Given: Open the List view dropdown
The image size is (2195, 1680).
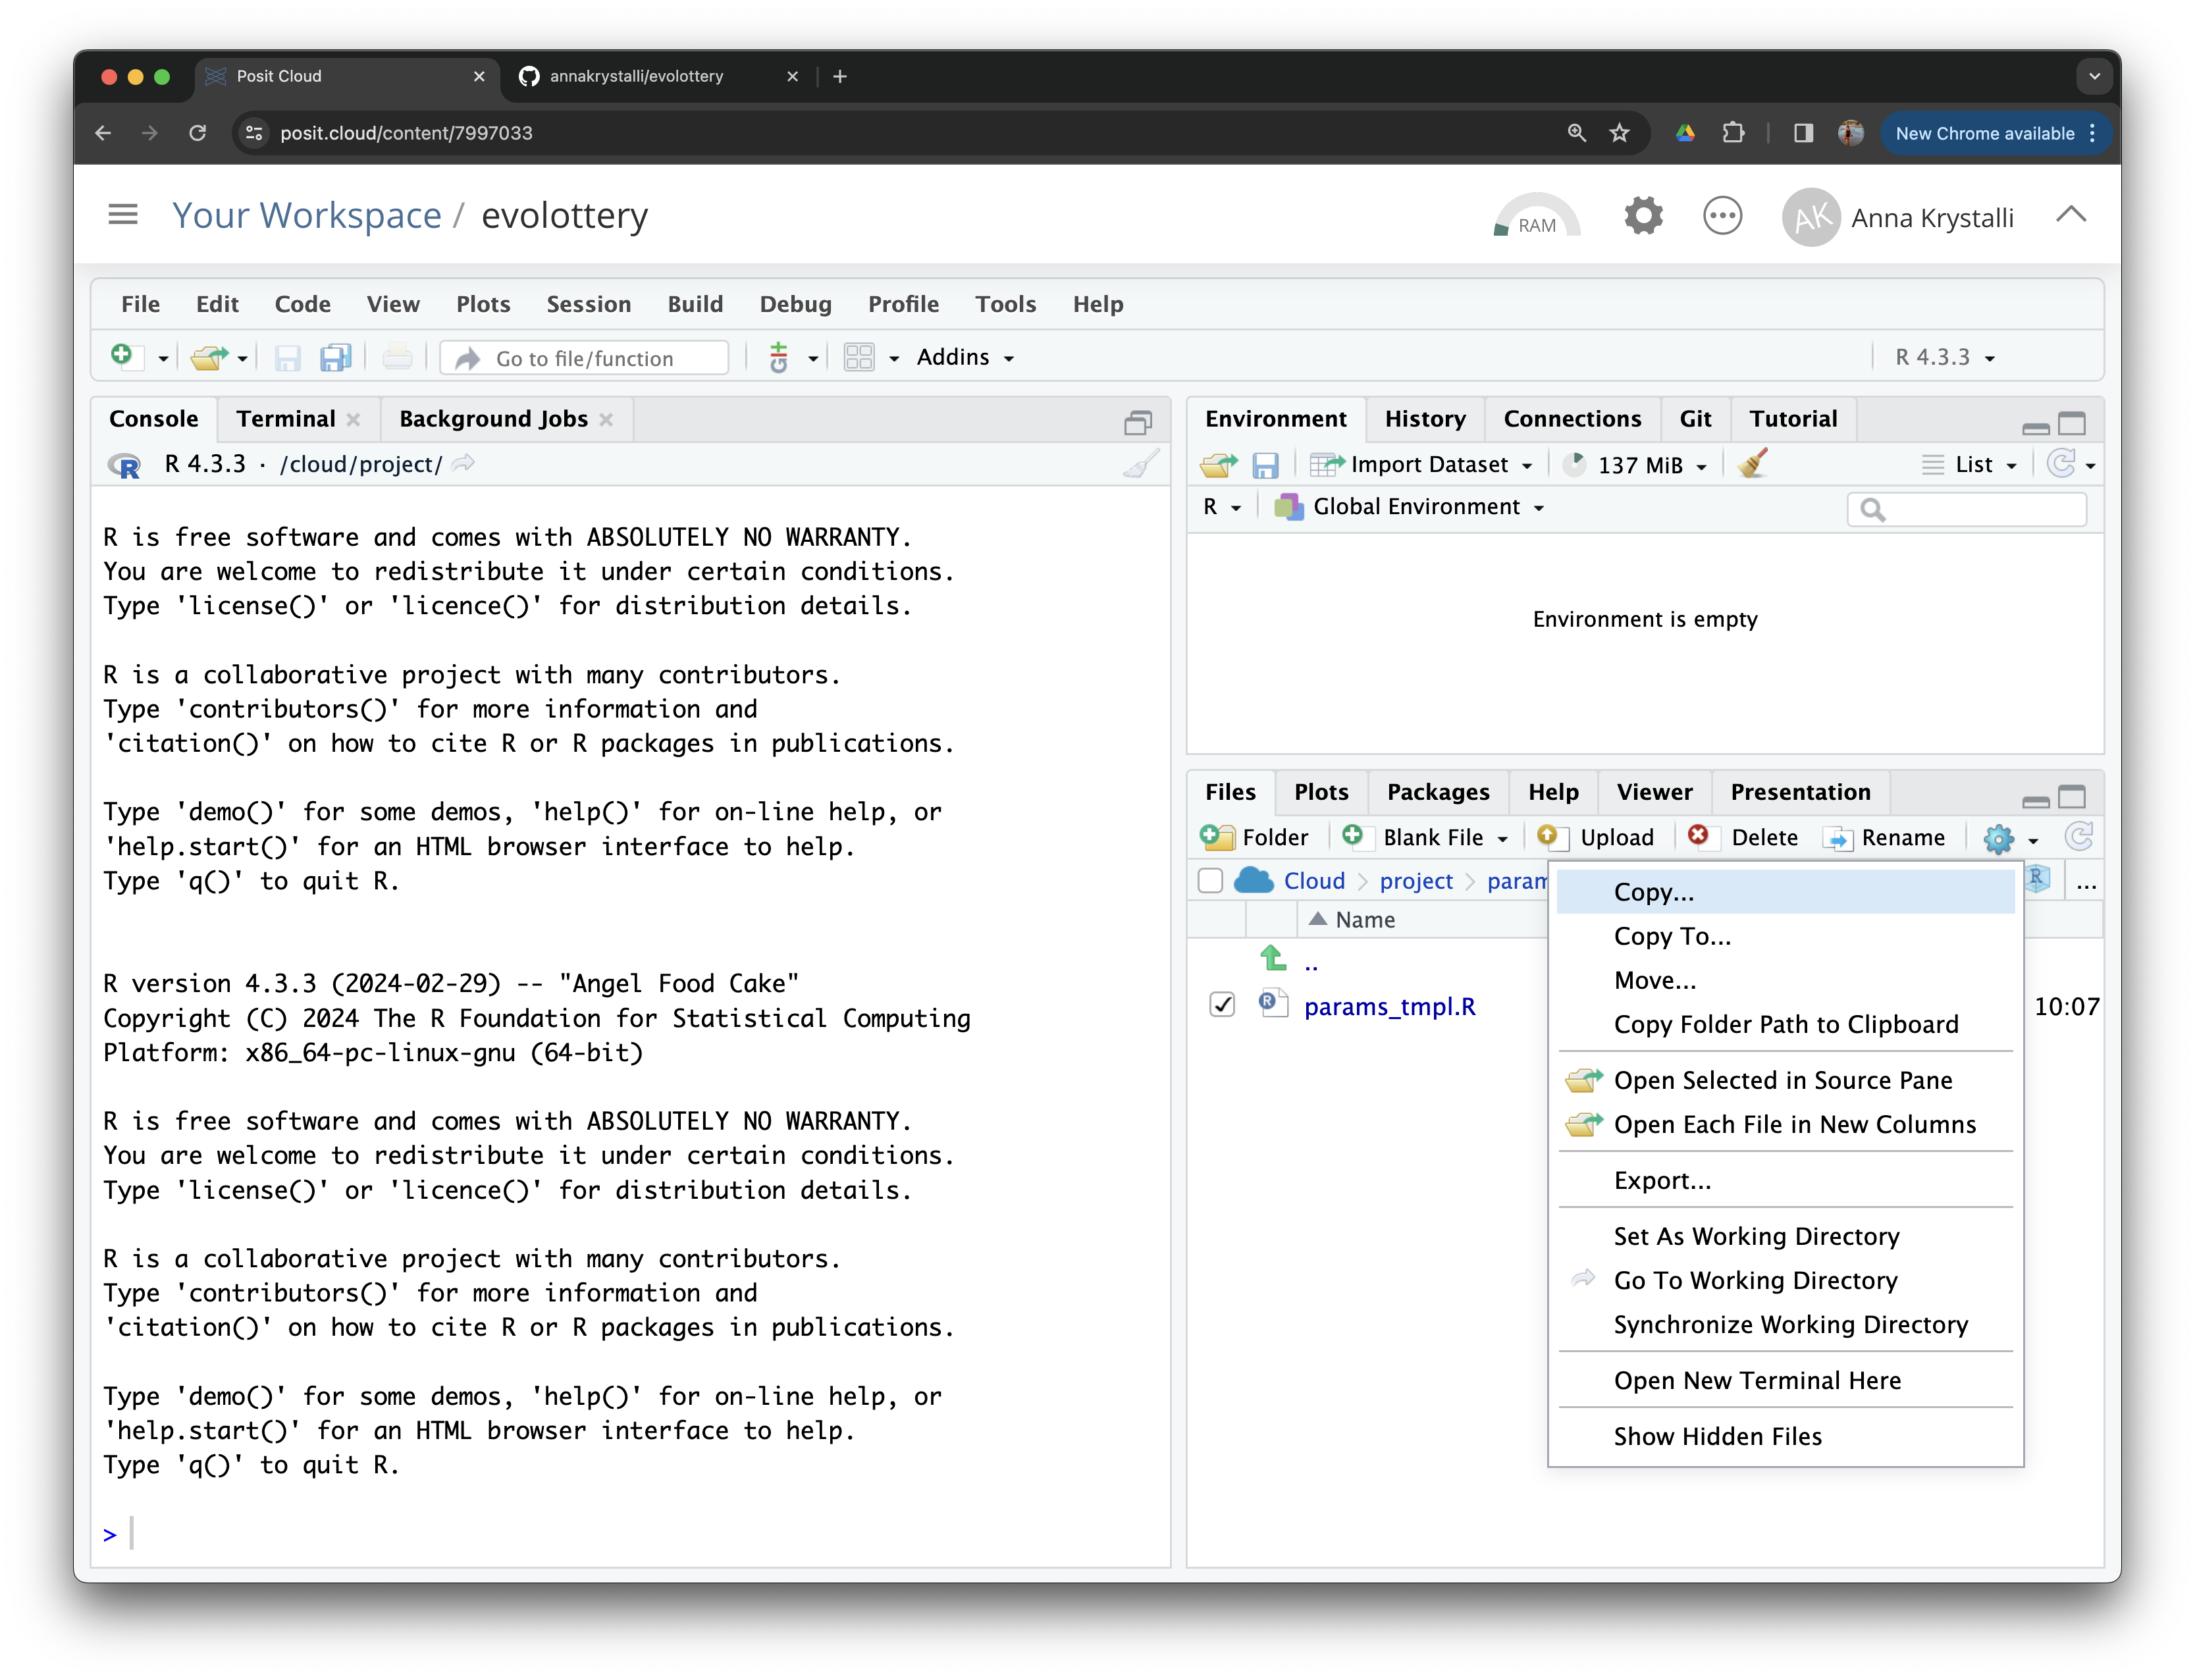Looking at the screenshot, I should [x=1969, y=464].
